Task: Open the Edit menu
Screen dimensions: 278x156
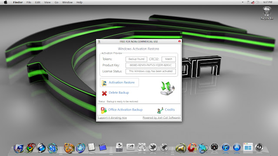Action: pos(38,2)
